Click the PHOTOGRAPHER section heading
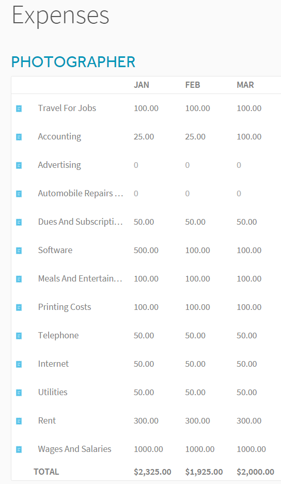 (73, 62)
